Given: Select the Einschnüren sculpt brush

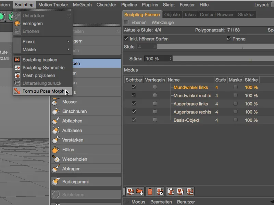Looking at the screenshot, I should [x=86, y=111].
